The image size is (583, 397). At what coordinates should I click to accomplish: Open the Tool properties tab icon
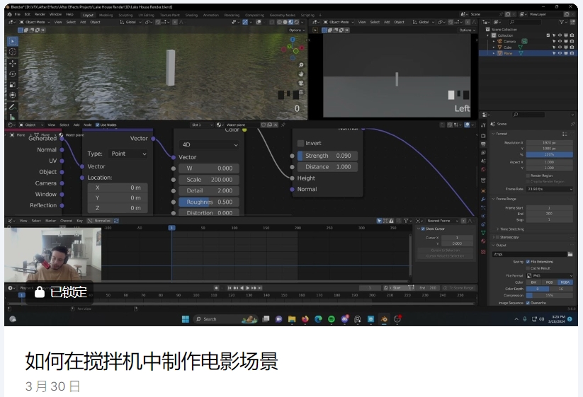(483, 125)
